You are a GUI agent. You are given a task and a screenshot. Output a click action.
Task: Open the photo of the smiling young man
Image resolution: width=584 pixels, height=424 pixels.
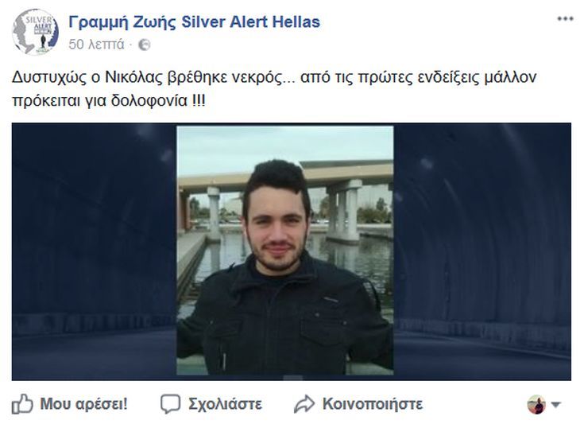[285, 251]
